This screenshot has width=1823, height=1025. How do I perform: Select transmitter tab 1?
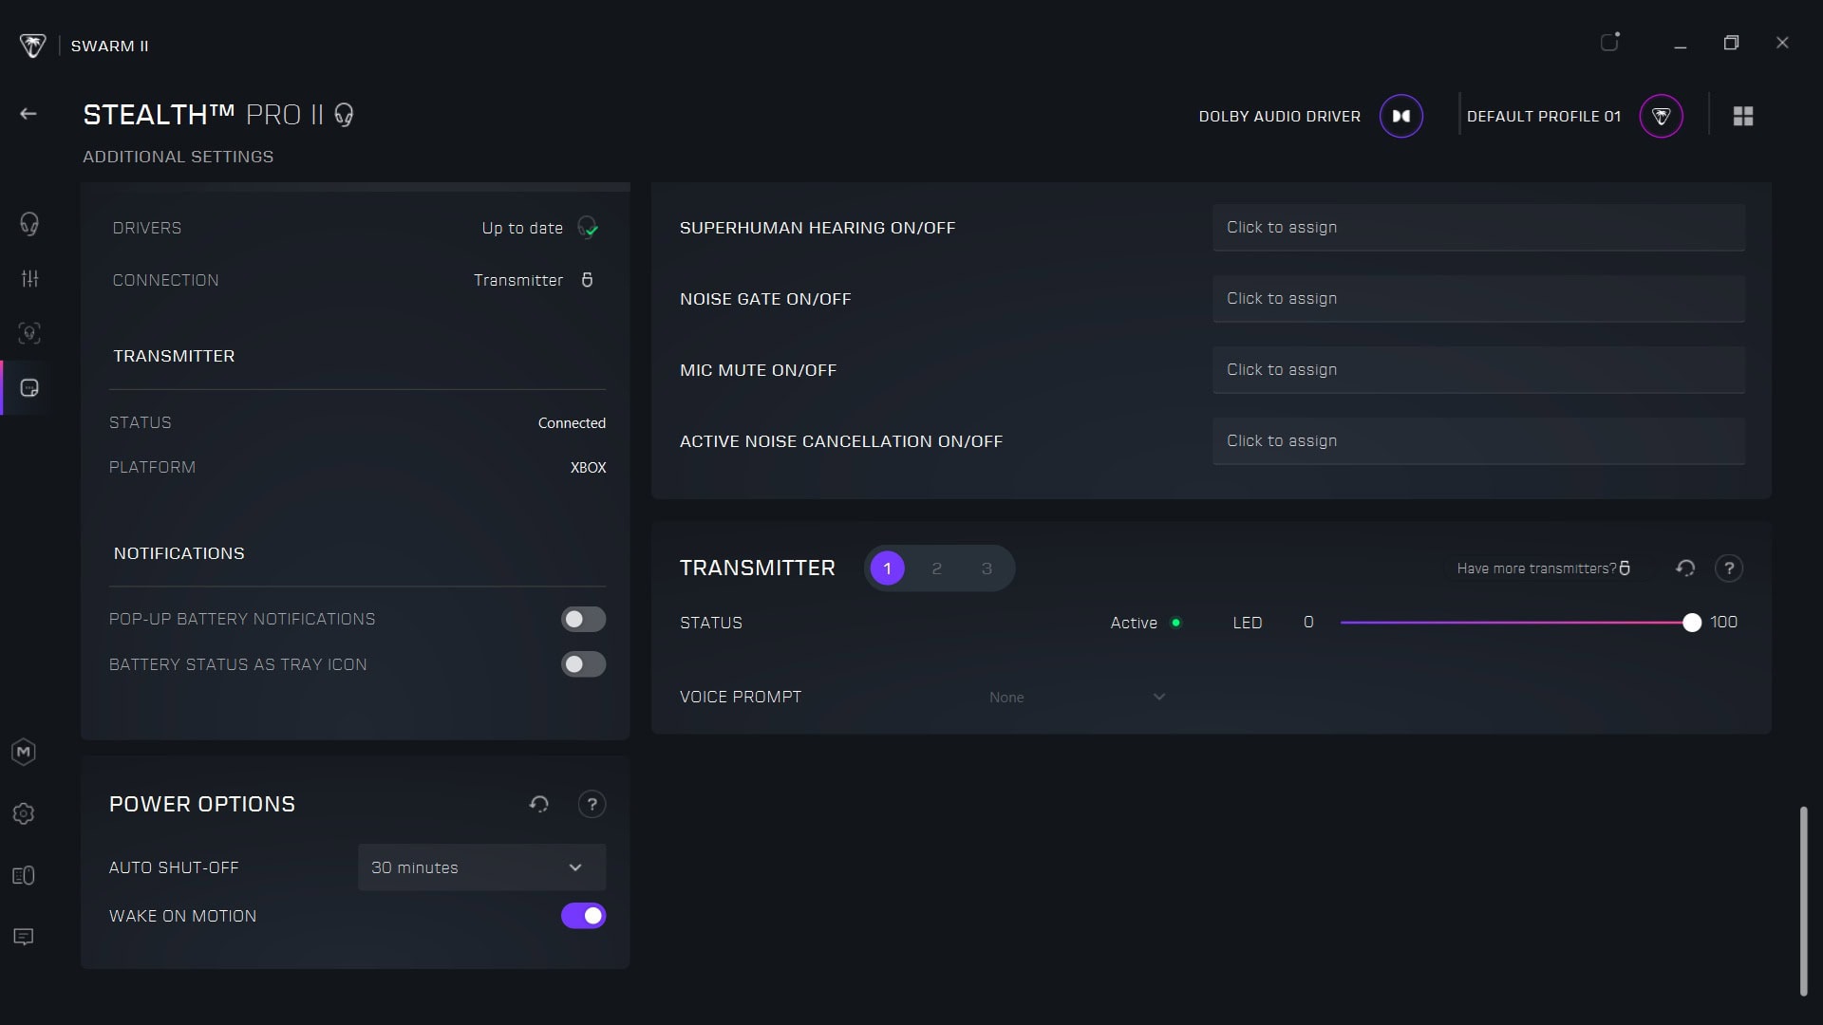coord(888,568)
